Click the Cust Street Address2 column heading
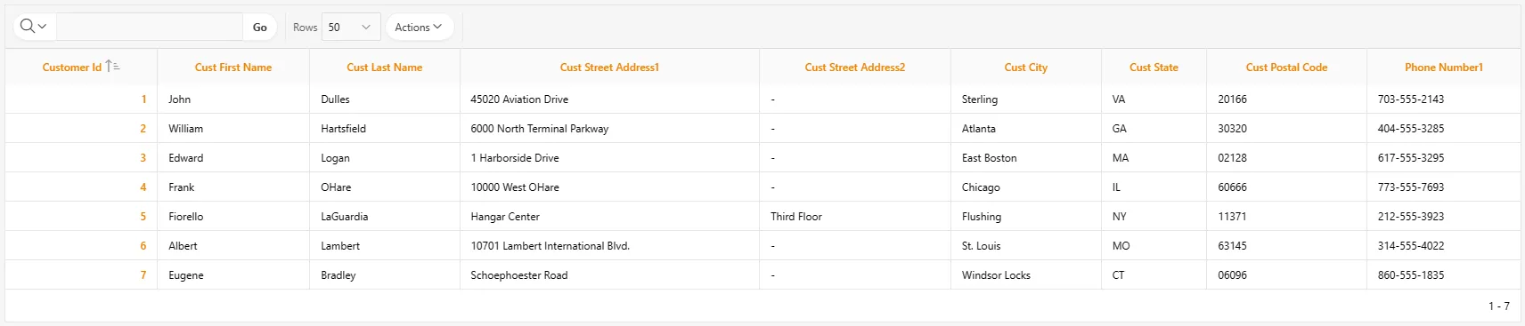The width and height of the screenshot is (1525, 326). 855,67
